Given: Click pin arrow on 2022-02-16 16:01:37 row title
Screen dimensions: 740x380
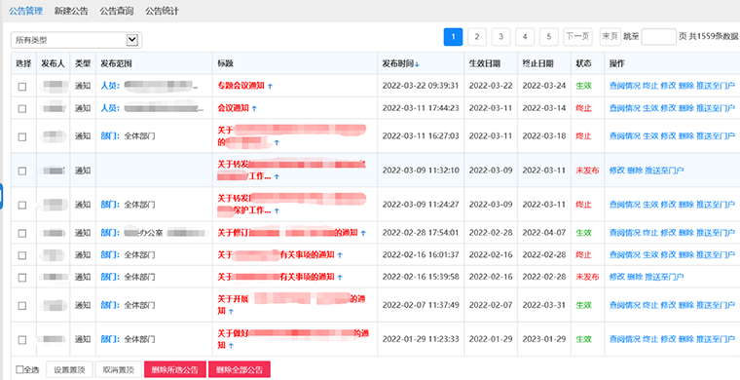Looking at the screenshot, I should (x=340, y=255).
